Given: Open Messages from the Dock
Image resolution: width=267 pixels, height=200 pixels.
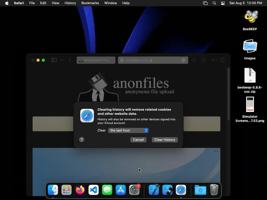Looking at the screenshot, I should (x=107, y=190).
